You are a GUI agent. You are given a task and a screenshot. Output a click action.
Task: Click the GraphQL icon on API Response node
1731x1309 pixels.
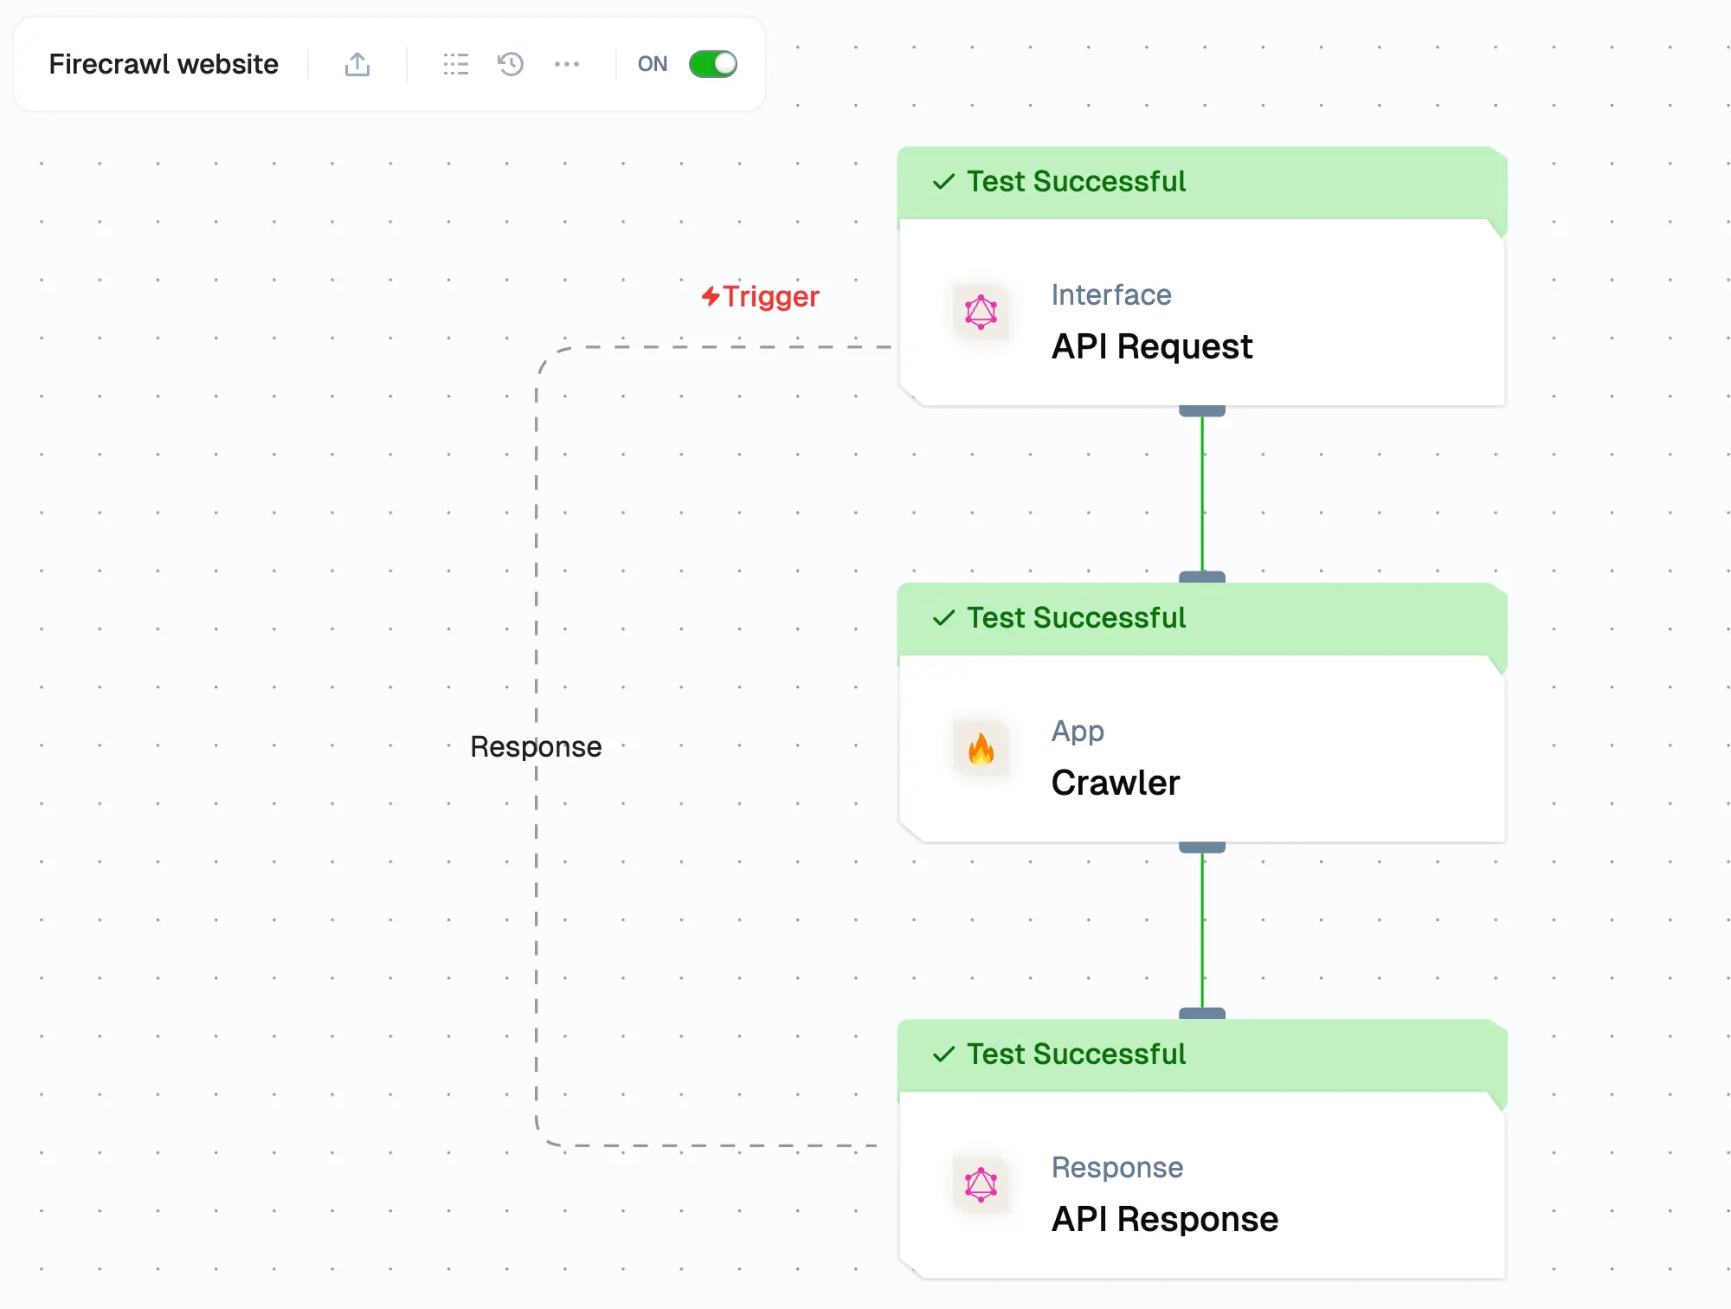click(981, 1184)
